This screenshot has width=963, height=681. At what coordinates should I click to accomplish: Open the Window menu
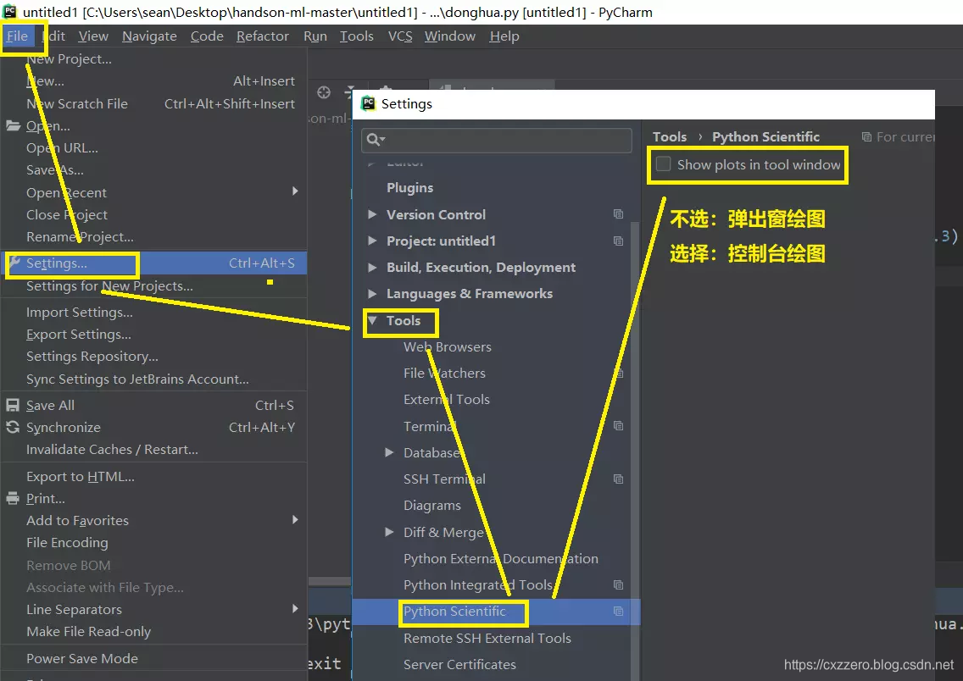[x=450, y=36]
